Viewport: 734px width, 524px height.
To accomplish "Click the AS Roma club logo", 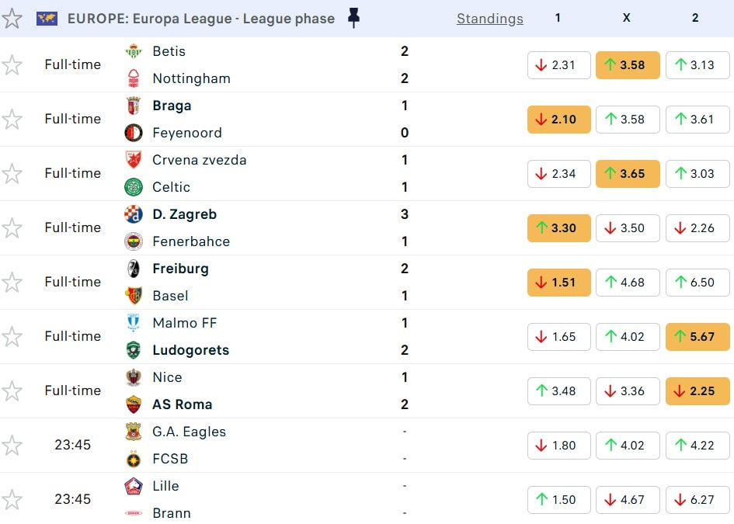I will click(134, 404).
